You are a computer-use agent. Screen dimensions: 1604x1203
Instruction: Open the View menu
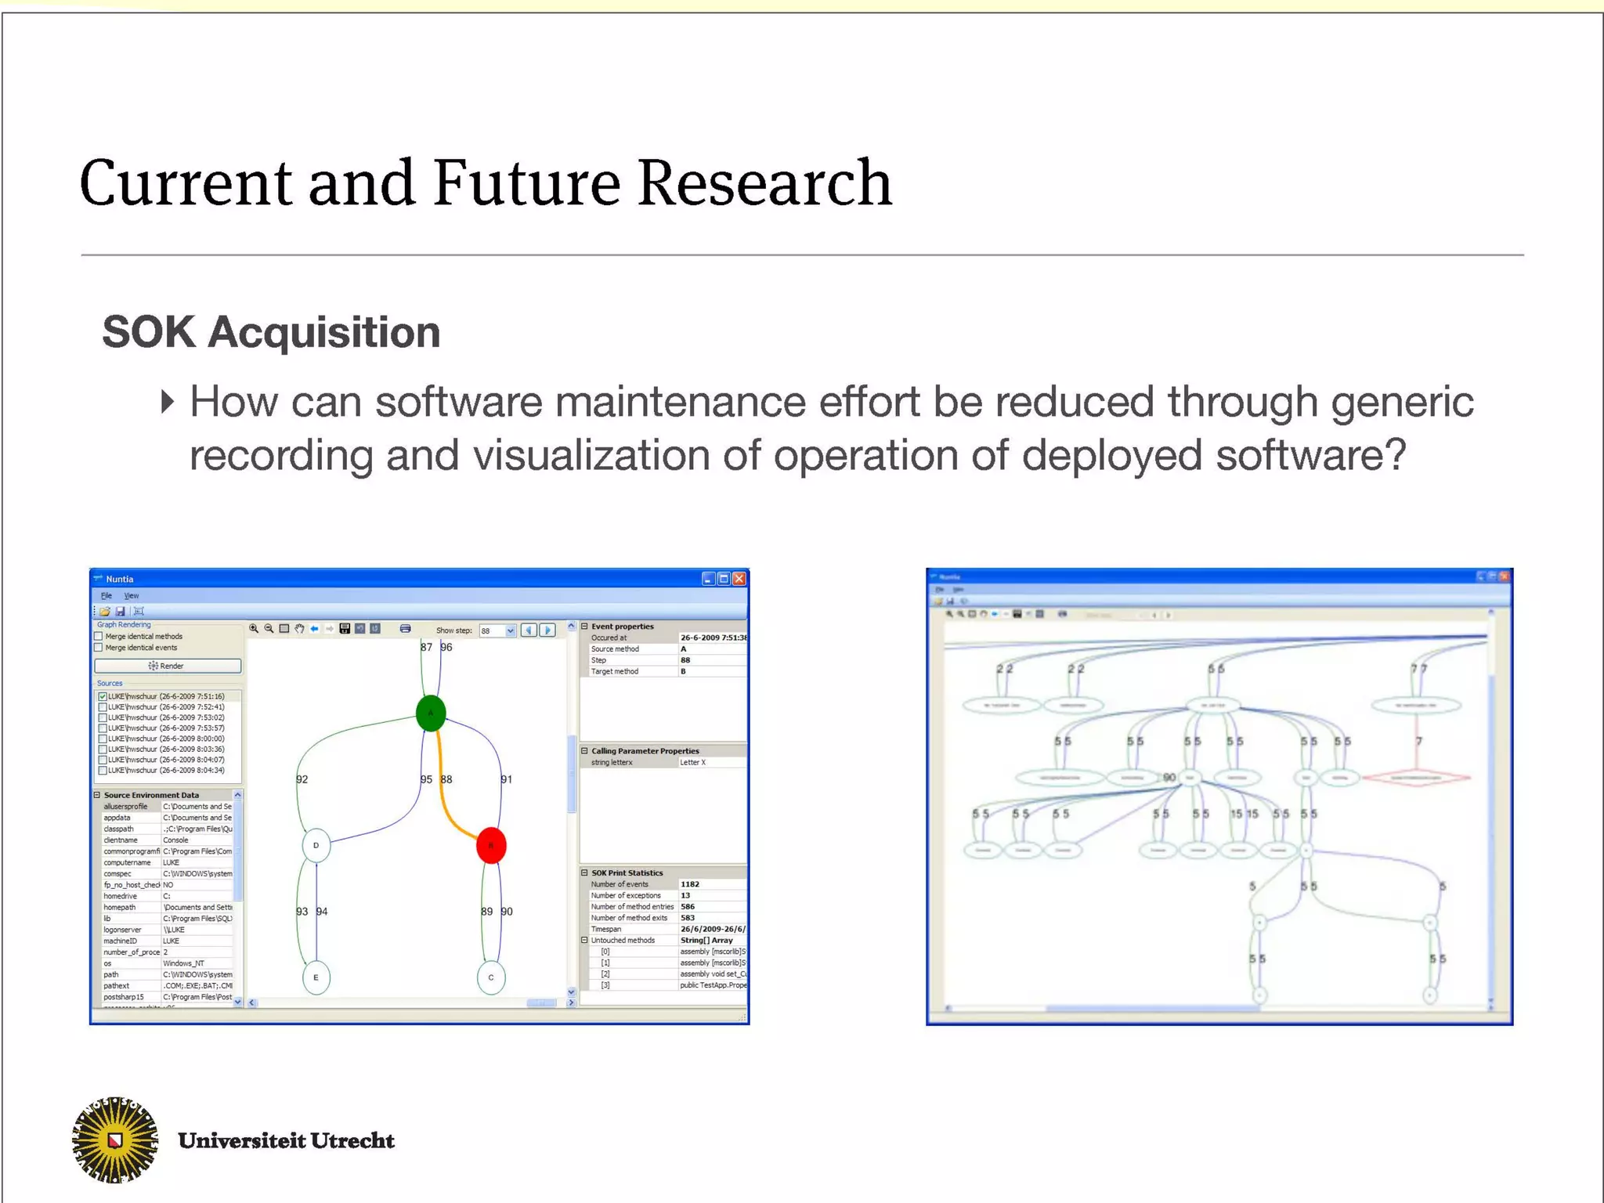132,596
